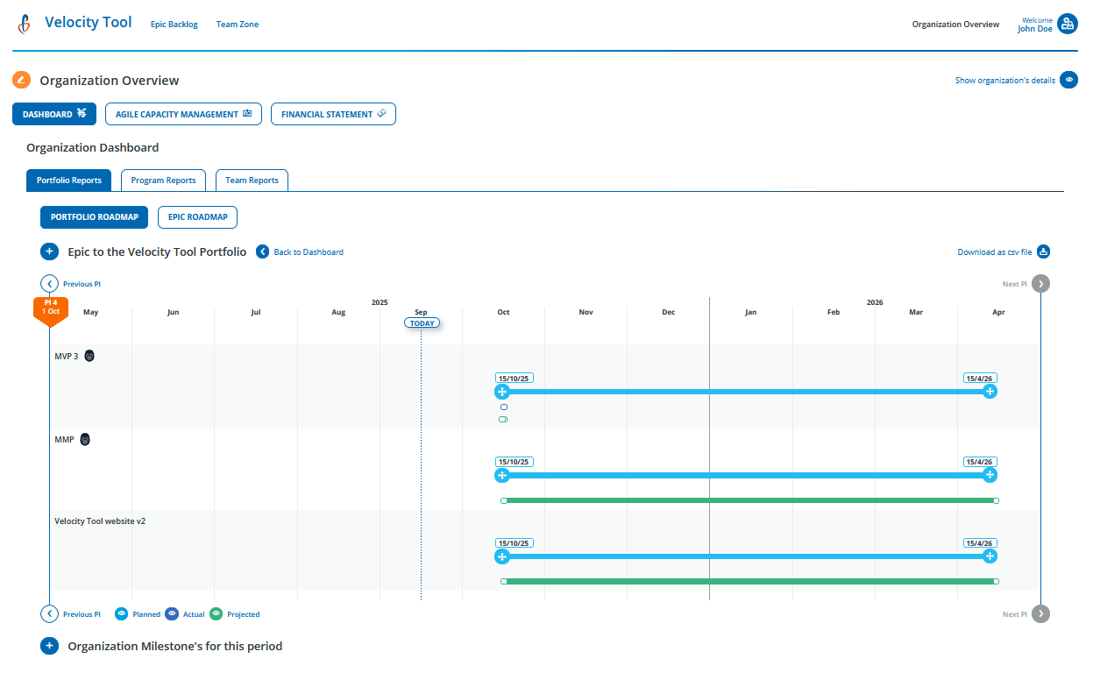
Task: Click the Velocity Tool logo icon
Action: [23, 23]
